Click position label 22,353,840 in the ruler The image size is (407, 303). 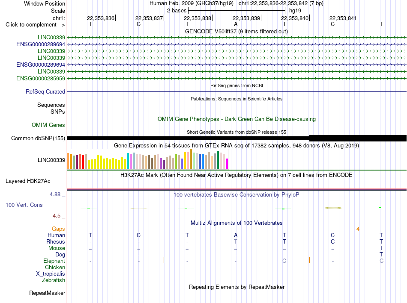295,18
